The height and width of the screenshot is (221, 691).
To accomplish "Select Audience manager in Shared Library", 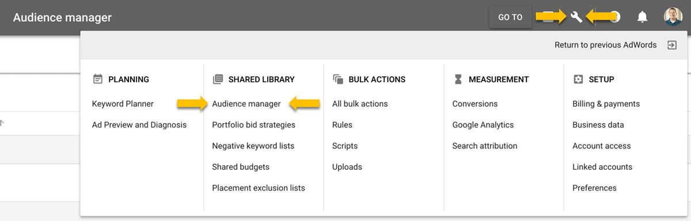I will 246,104.
